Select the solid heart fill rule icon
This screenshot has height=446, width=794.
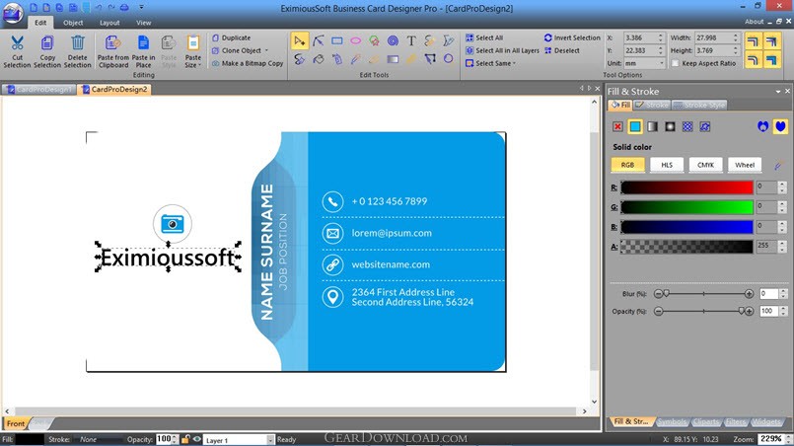click(x=780, y=126)
